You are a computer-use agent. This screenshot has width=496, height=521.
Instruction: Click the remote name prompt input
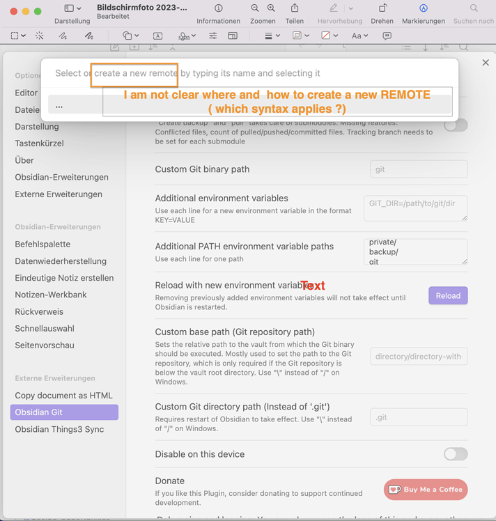click(x=250, y=73)
